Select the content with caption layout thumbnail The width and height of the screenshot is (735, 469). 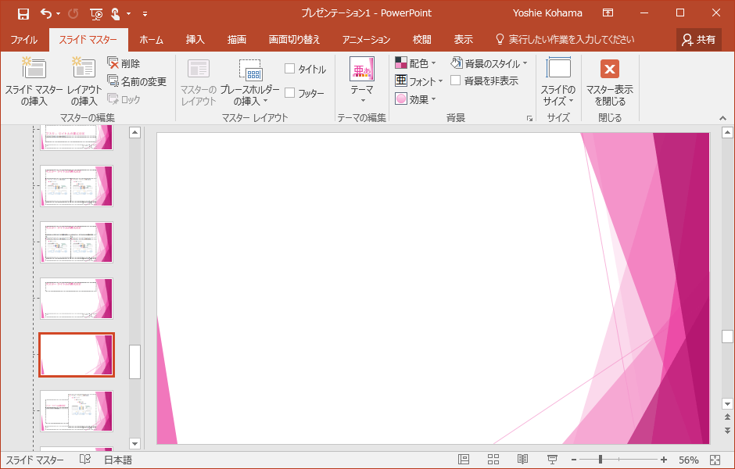pyautogui.click(x=77, y=411)
